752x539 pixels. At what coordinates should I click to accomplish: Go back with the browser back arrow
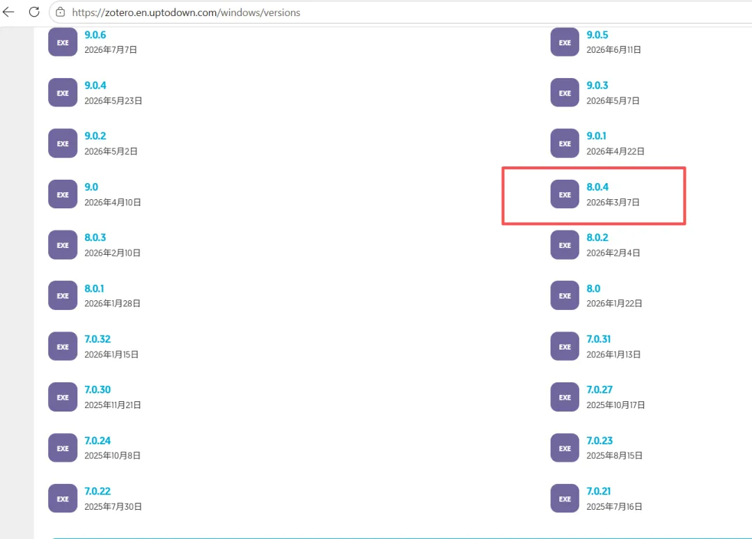click(x=8, y=12)
